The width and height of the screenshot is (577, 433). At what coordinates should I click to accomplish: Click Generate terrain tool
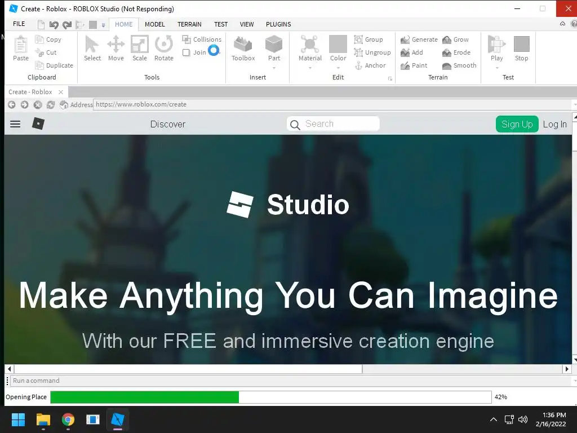pos(419,39)
